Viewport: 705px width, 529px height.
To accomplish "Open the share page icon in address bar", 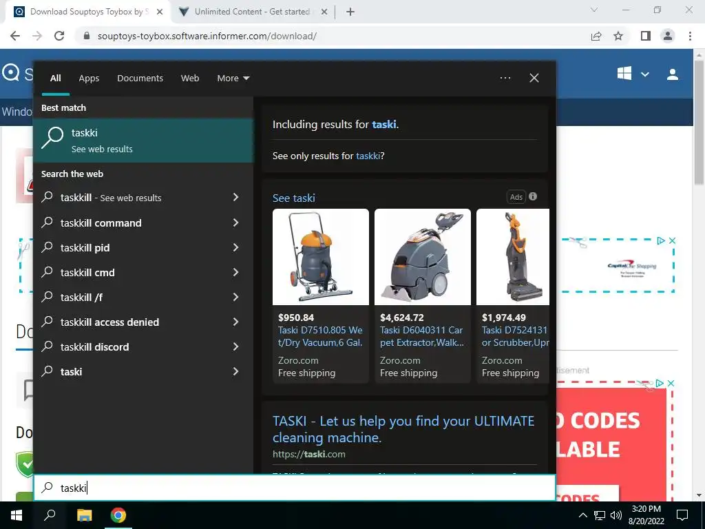I will click(596, 36).
